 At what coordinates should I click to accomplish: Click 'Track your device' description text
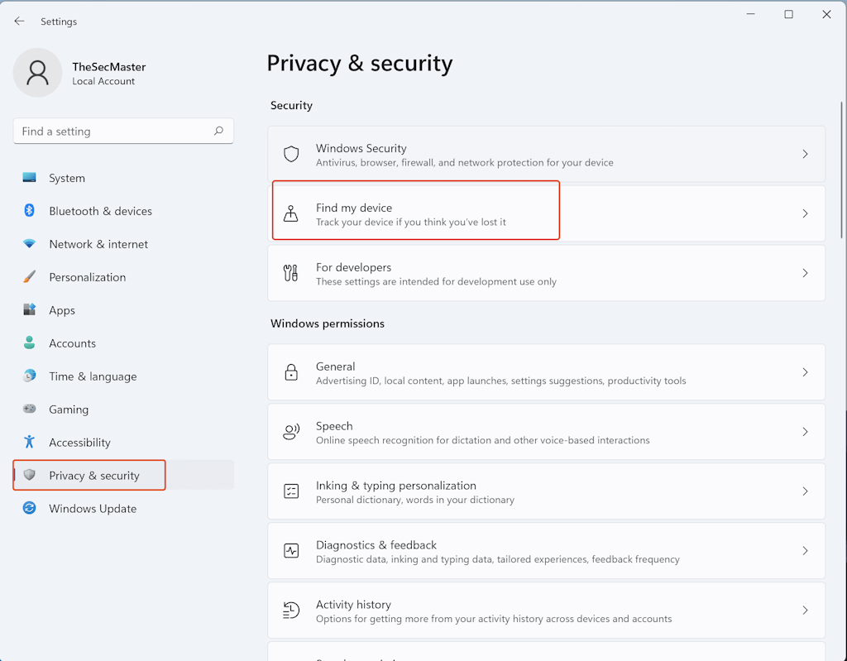[x=410, y=223]
